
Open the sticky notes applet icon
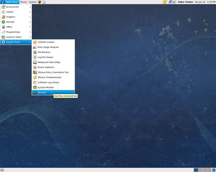click(x=165, y=2)
